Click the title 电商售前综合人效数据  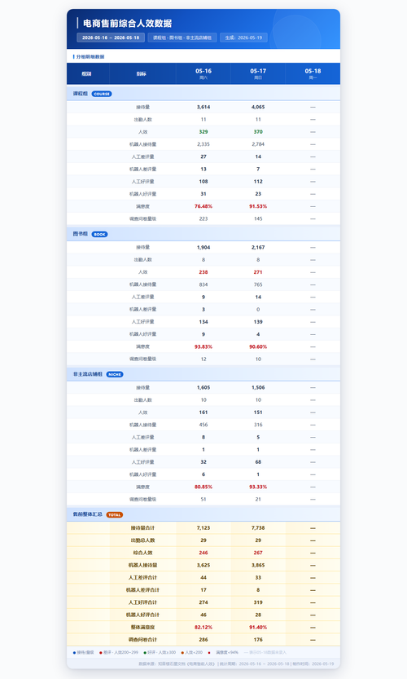tap(127, 24)
